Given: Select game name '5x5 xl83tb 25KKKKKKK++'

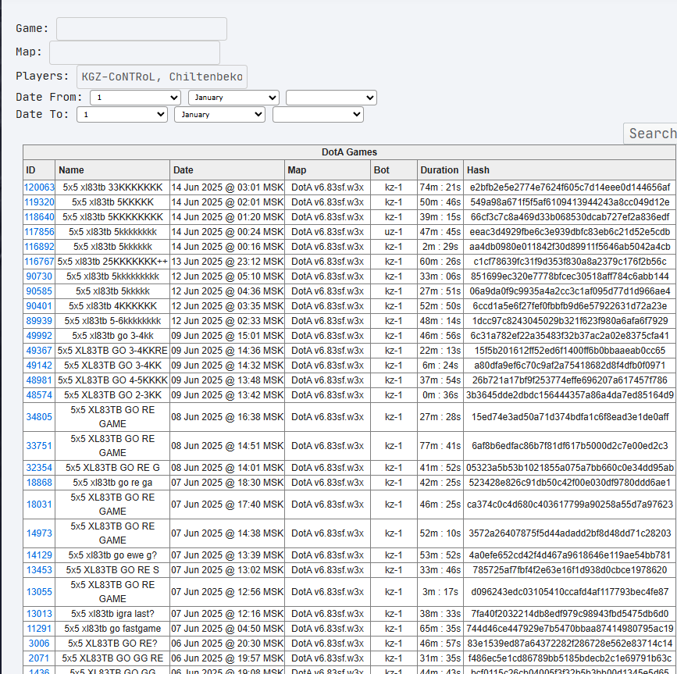Looking at the screenshot, I should [112, 262].
